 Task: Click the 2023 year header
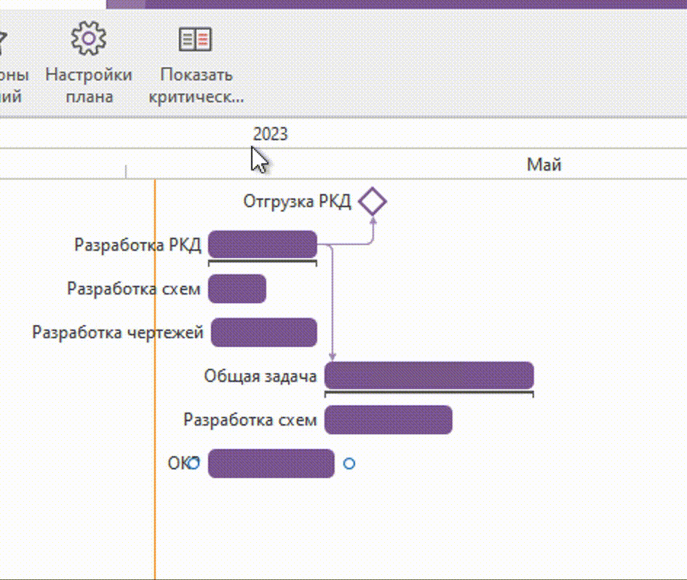point(270,134)
